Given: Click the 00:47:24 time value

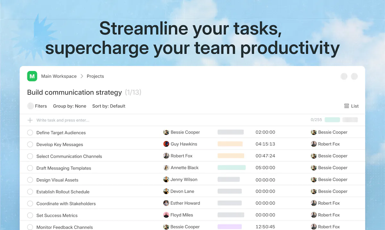Looking at the screenshot, I should [x=265, y=156].
